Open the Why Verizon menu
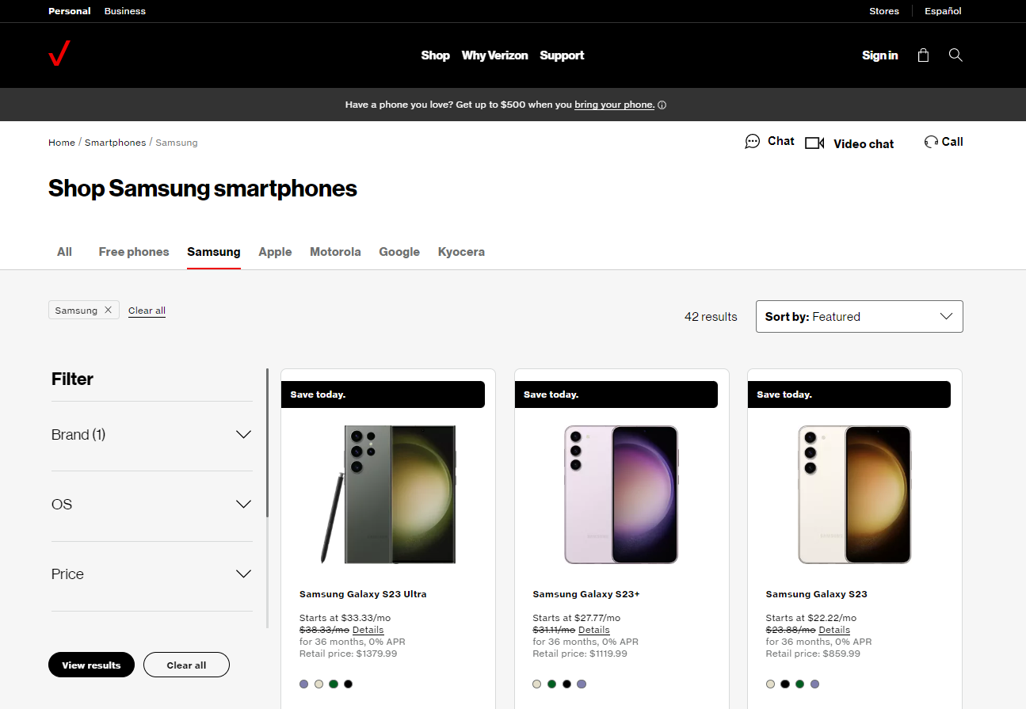 (494, 55)
